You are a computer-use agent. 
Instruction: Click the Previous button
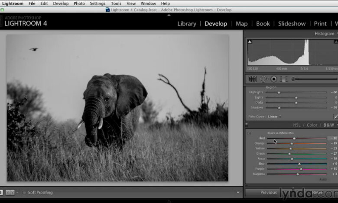click(x=268, y=193)
